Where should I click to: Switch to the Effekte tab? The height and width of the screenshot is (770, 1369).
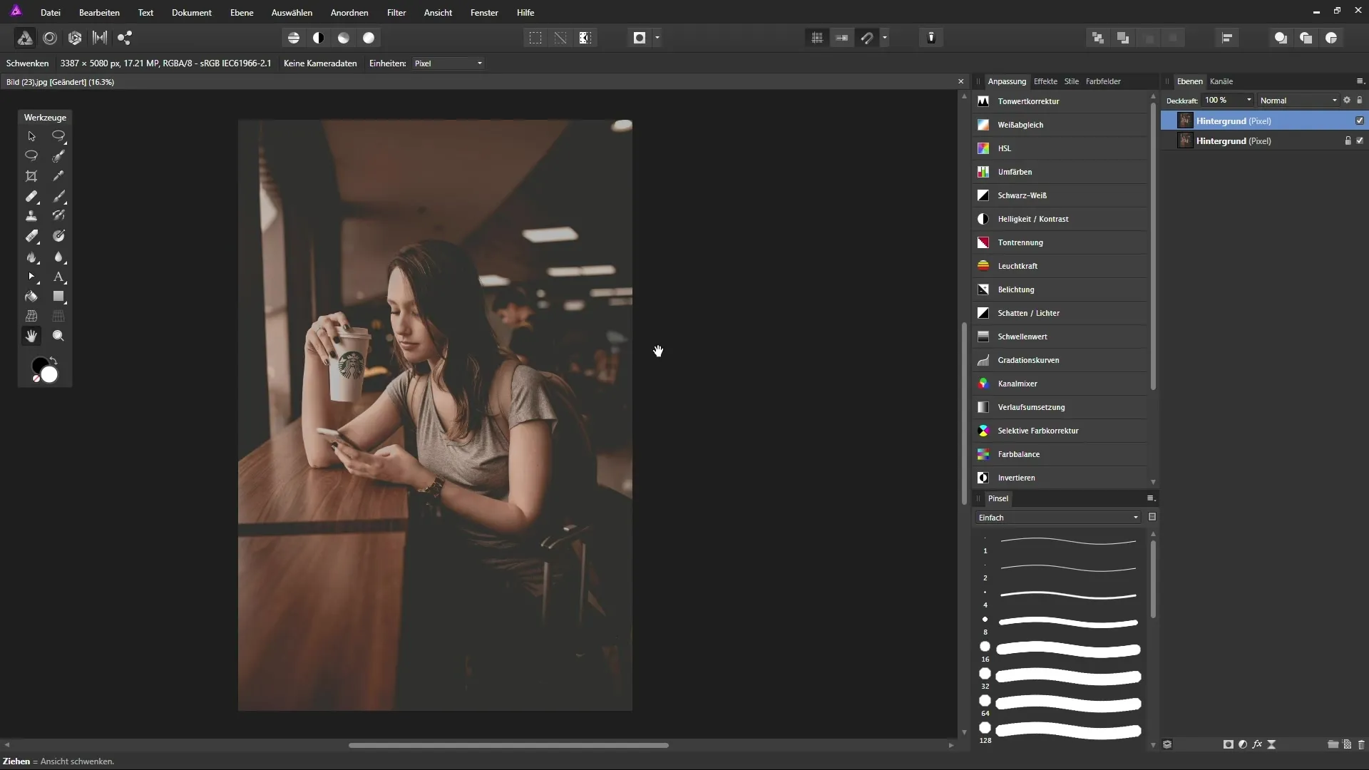click(x=1045, y=81)
